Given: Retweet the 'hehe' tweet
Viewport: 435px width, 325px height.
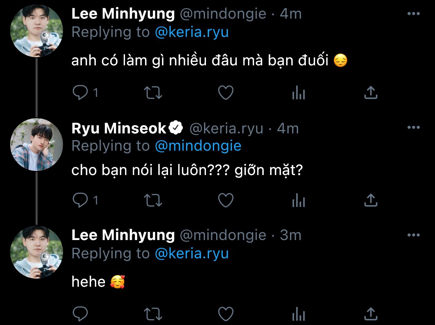Looking at the screenshot, I should (153, 313).
